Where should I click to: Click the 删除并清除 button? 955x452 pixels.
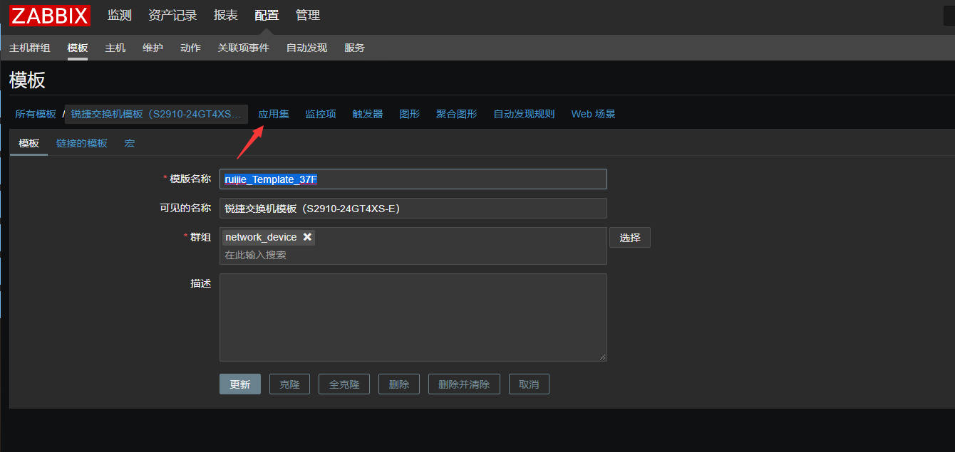464,384
